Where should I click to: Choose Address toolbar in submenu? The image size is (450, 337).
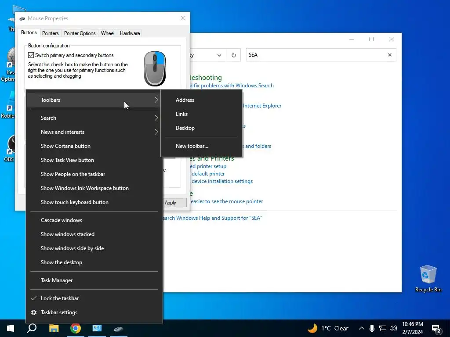click(x=201, y=100)
